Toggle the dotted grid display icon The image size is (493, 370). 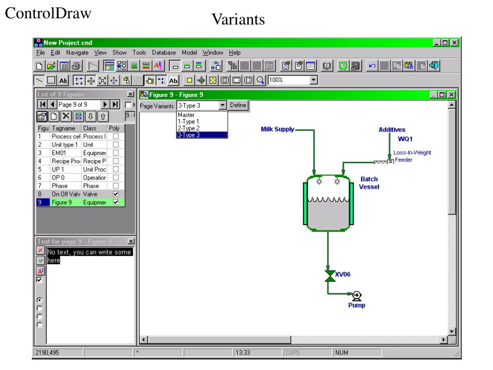tap(138, 80)
